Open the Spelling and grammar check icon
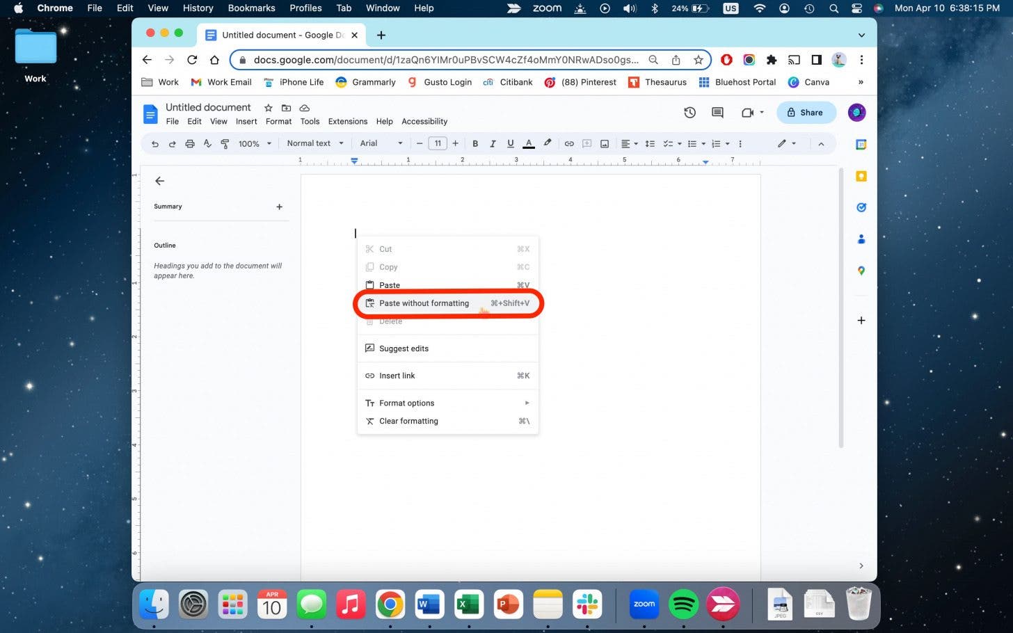Screen dimensions: 1013x633 coord(207,143)
